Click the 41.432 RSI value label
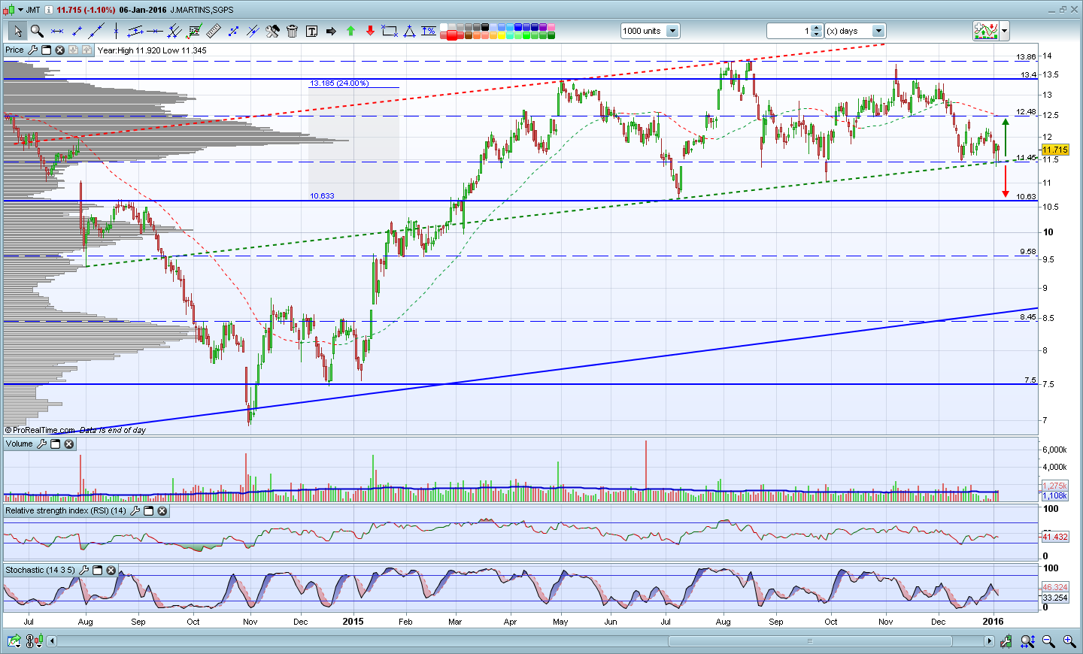 point(1055,537)
